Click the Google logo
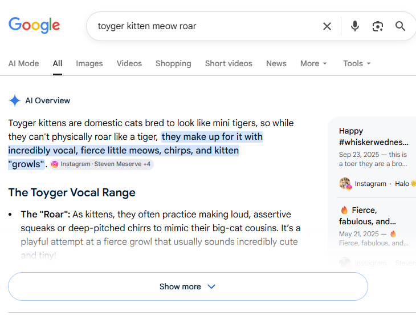416x335 pixels. tap(34, 26)
